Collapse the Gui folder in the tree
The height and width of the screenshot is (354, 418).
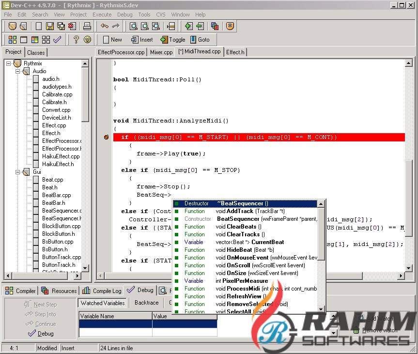(x=17, y=172)
